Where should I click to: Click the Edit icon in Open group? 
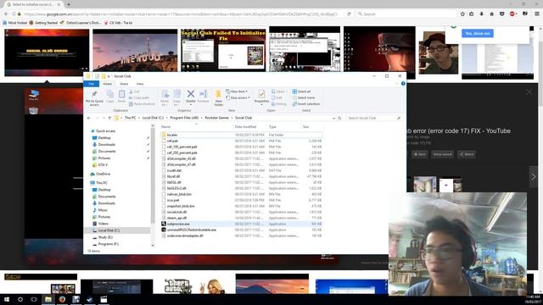(x=277, y=98)
